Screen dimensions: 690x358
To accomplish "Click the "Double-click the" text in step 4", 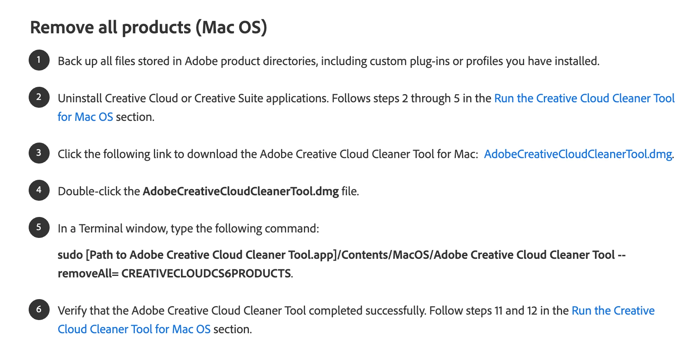I will coord(98,191).
